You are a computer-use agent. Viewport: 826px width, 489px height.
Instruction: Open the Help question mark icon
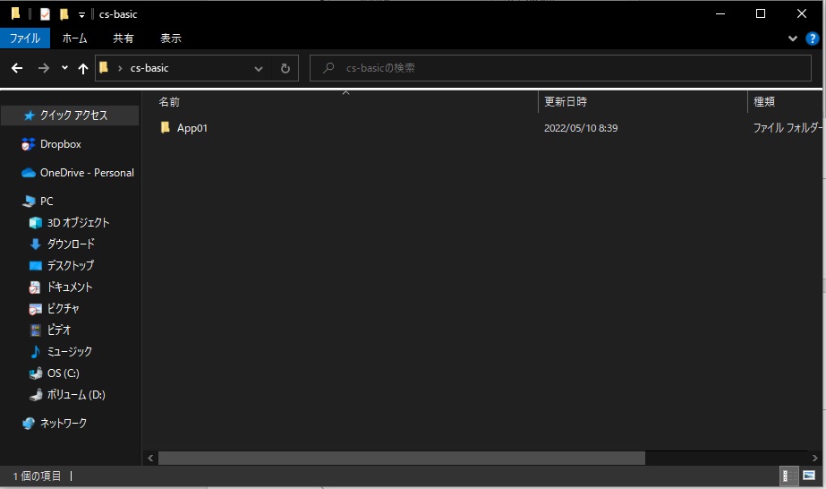point(813,39)
